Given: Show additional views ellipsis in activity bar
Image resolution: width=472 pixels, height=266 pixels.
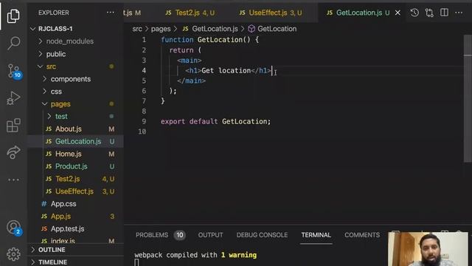Looking at the screenshot, I should [x=13, y=180].
